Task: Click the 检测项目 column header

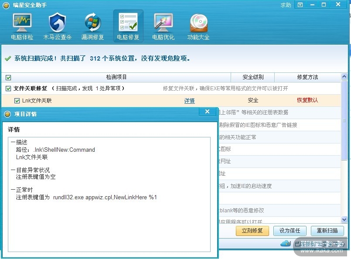Action: [x=116, y=77]
